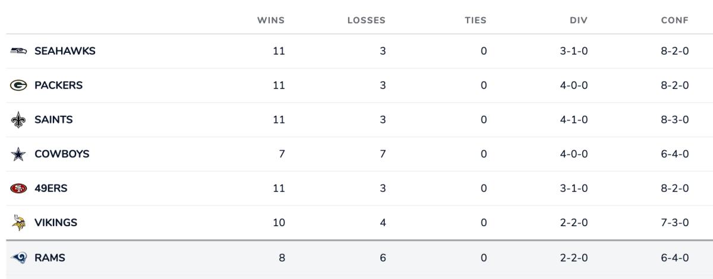The width and height of the screenshot is (713, 279).
Task: Open the Vikings team link
Action: tap(56, 223)
